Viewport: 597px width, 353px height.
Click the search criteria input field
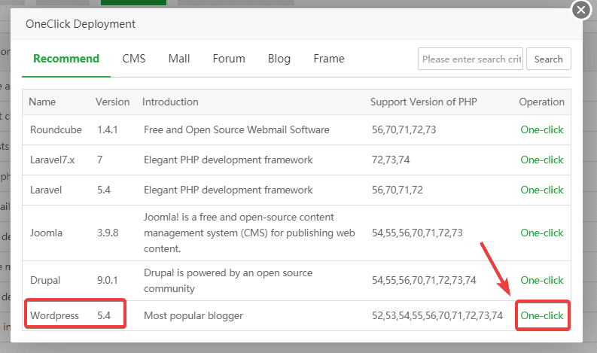pyautogui.click(x=471, y=59)
